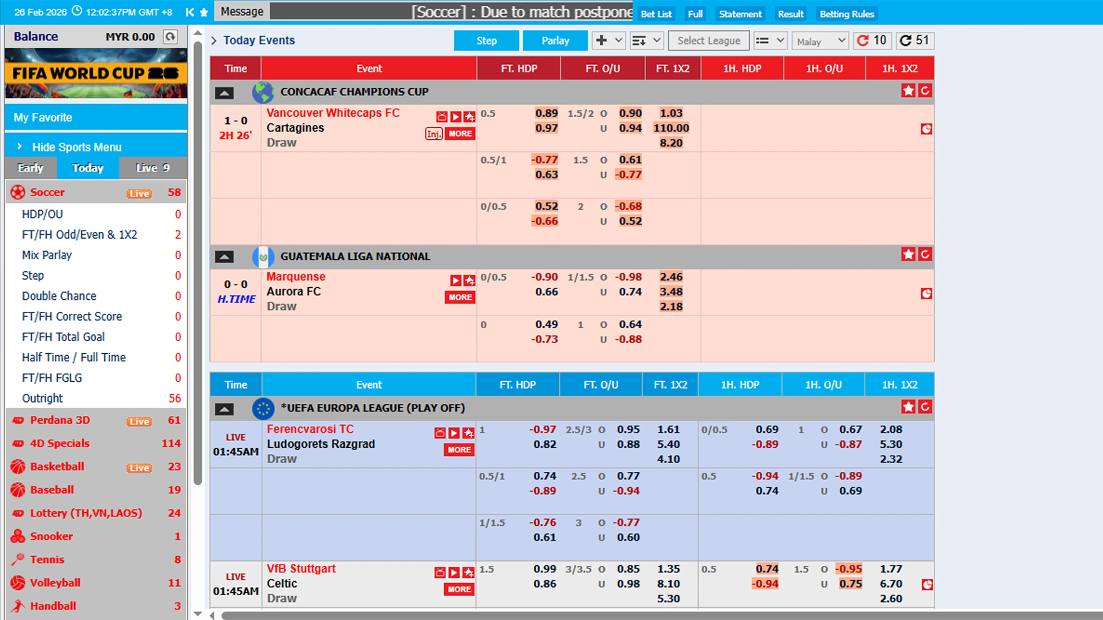Open statistics icon for VfB Stuttgart row

(927, 584)
